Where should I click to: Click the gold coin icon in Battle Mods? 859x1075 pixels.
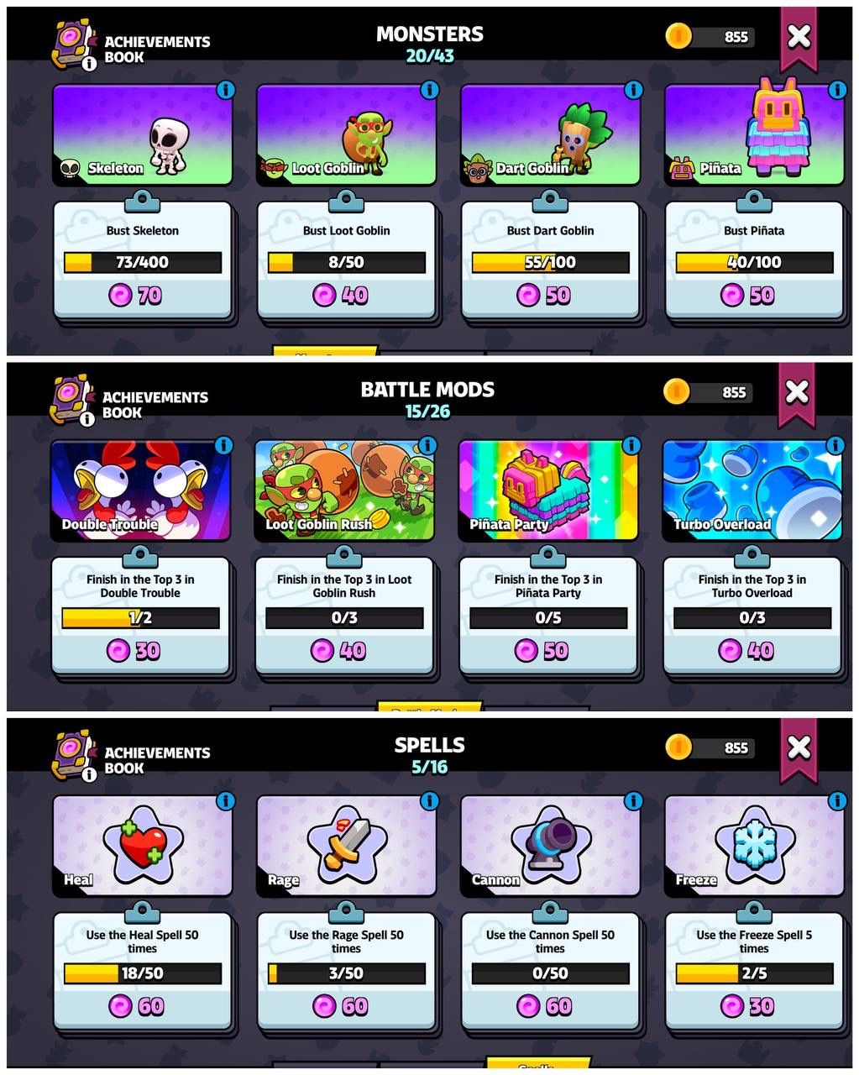pyautogui.click(x=677, y=391)
